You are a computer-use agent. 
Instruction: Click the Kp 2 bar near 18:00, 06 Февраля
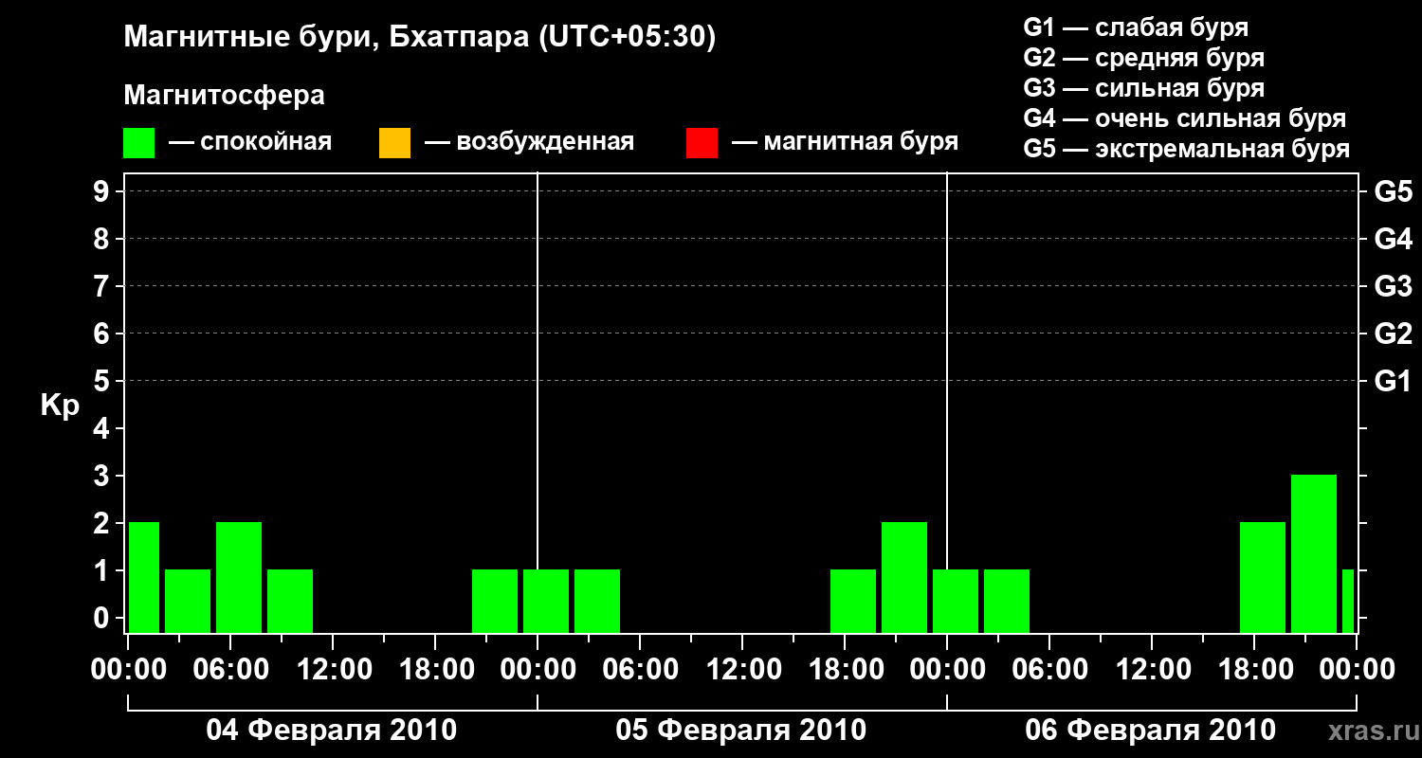tap(1263, 577)
